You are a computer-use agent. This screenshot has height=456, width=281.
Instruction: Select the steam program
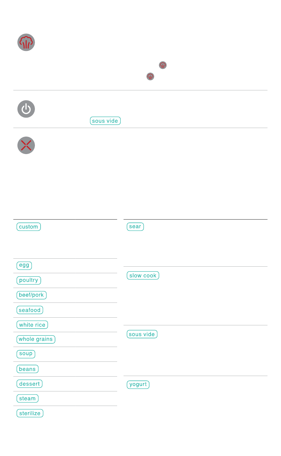coord(28,399)
